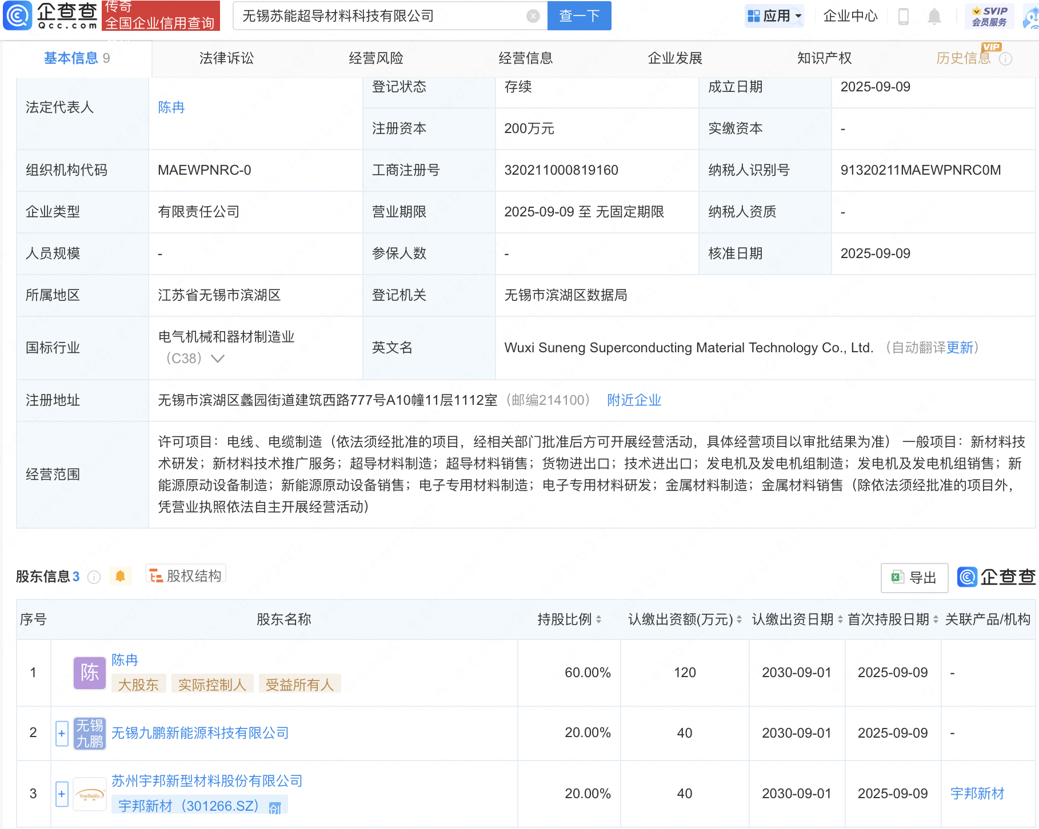Open 附近企业 link
The width and height of the screenshot is (1039, 829).
(x=634, y=400)
